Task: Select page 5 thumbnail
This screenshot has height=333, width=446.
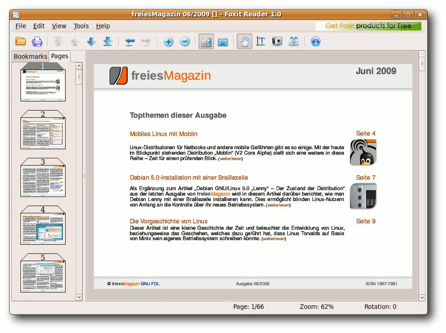Action: click(x=43, y=273)
